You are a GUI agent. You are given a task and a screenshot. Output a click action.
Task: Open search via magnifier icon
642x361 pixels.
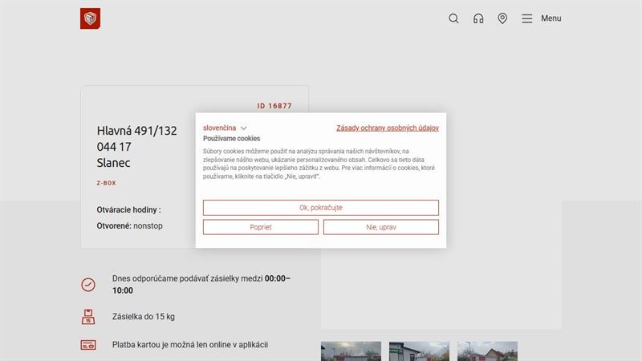(x=453, y=18)
